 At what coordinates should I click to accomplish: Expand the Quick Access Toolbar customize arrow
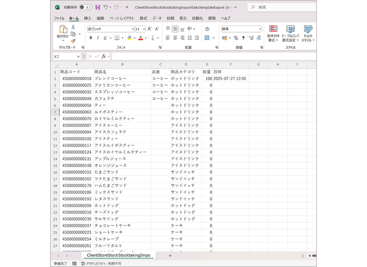tap(127, 7)
